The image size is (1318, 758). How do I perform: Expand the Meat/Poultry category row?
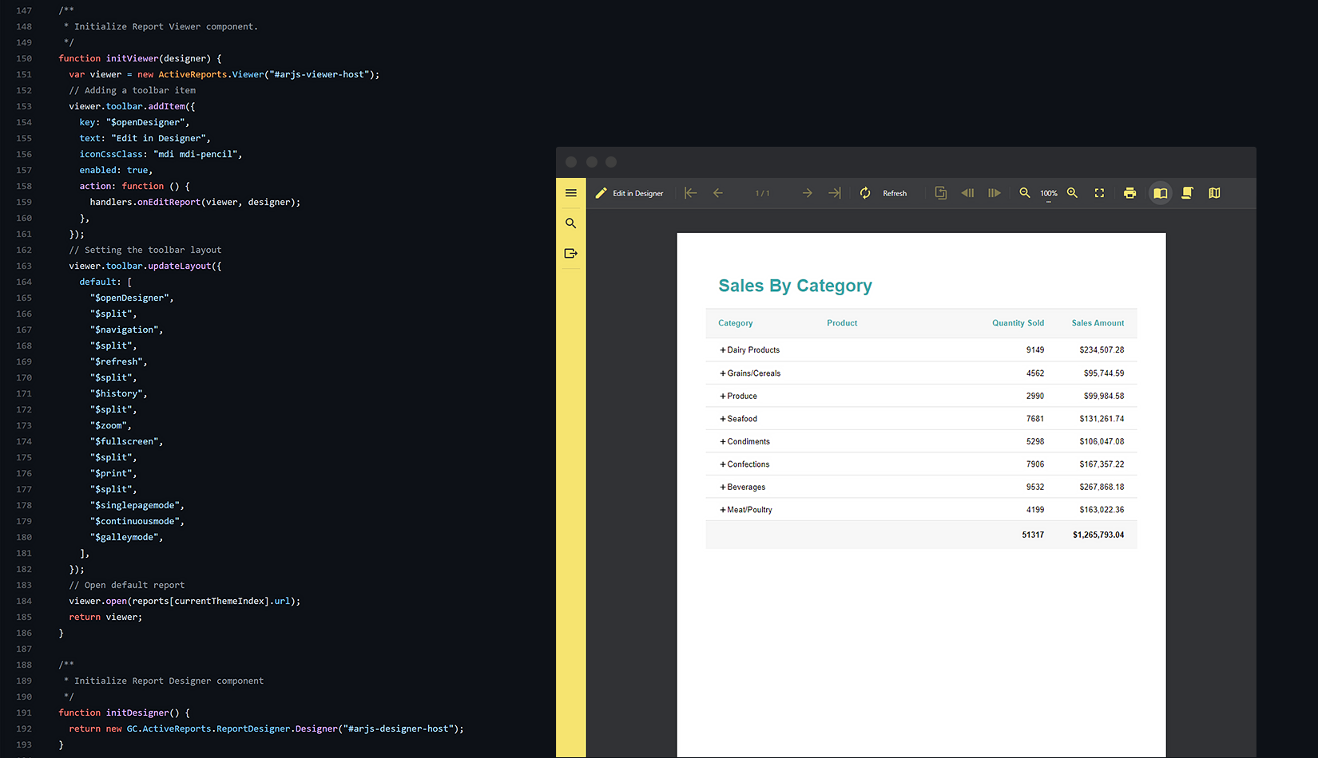[x=723, y=510]
